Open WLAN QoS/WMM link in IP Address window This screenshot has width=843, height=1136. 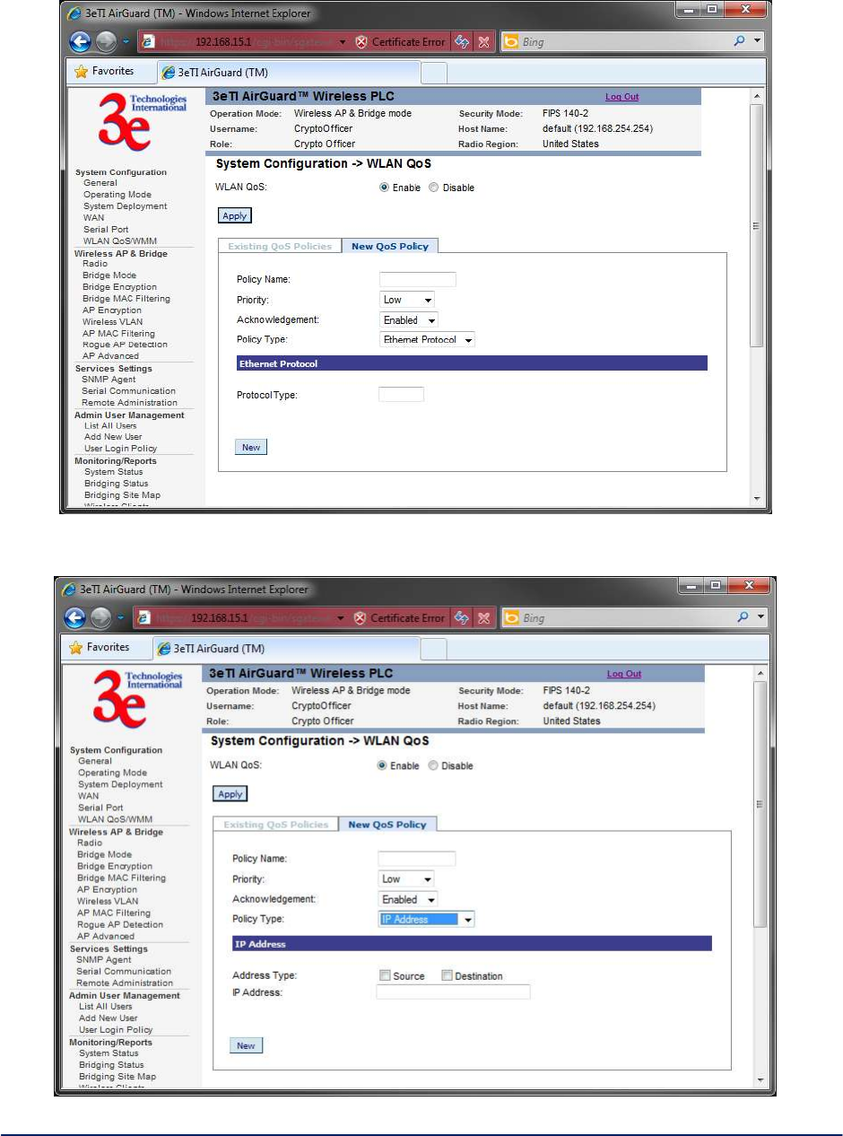(113, 819)
